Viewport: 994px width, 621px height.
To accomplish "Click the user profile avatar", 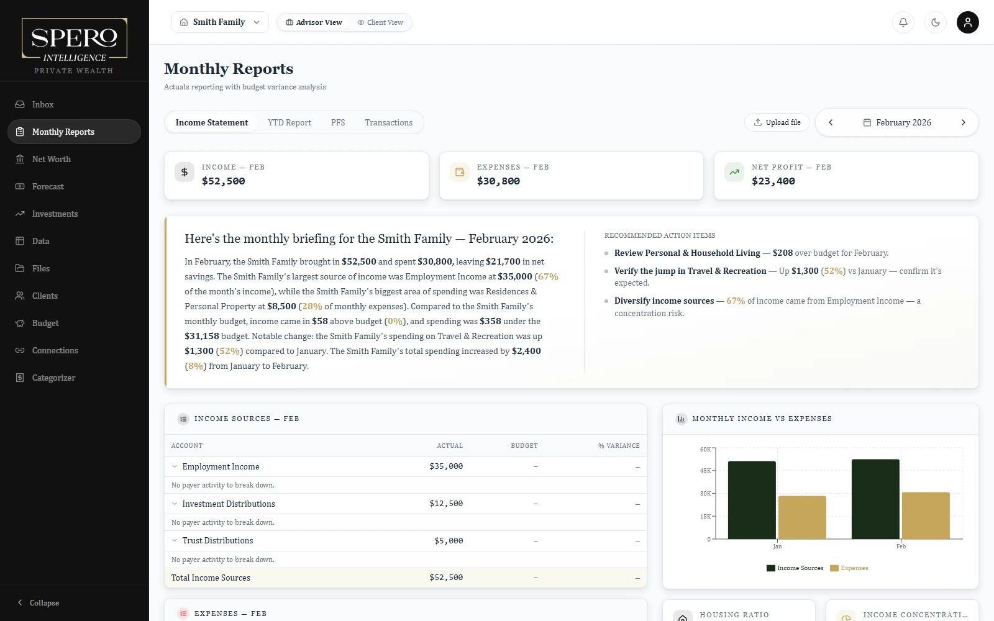I will coord(967,22).
